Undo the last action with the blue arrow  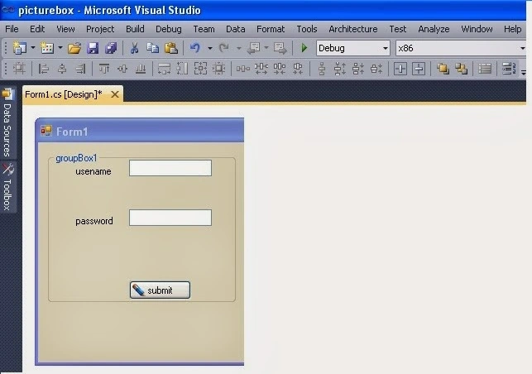[x=194, y=48]
